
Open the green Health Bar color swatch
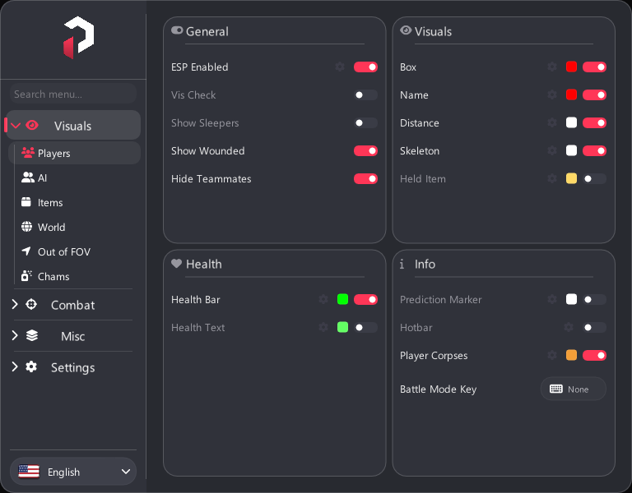pos(342,299)
